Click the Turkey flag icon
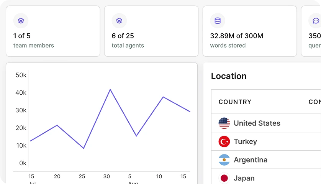The height and width of the screenshot is (184, 321). pos(224,141)
